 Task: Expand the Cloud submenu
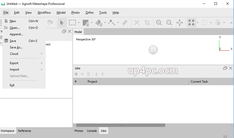(x=24, y=54)
